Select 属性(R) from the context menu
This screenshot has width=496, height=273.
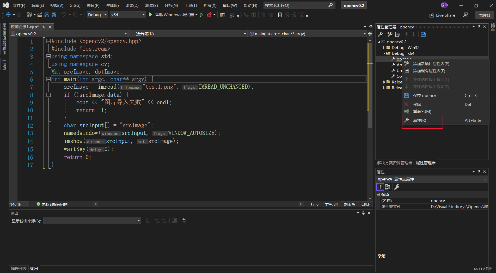point(420,120)
